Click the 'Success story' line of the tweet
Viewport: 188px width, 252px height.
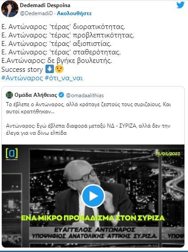[22, 70]
